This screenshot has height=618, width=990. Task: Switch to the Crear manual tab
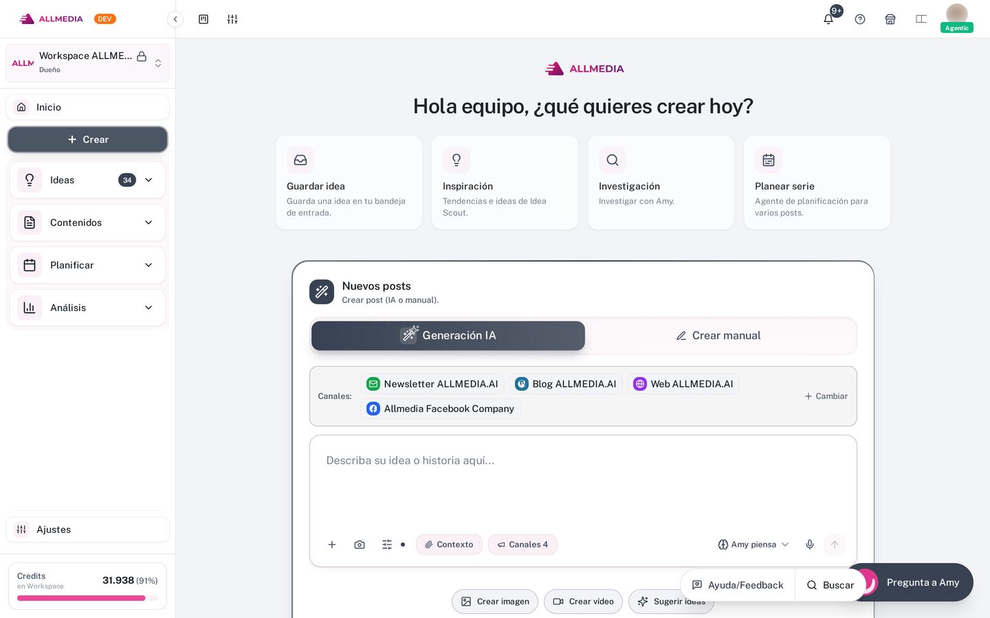pos(718,336)
